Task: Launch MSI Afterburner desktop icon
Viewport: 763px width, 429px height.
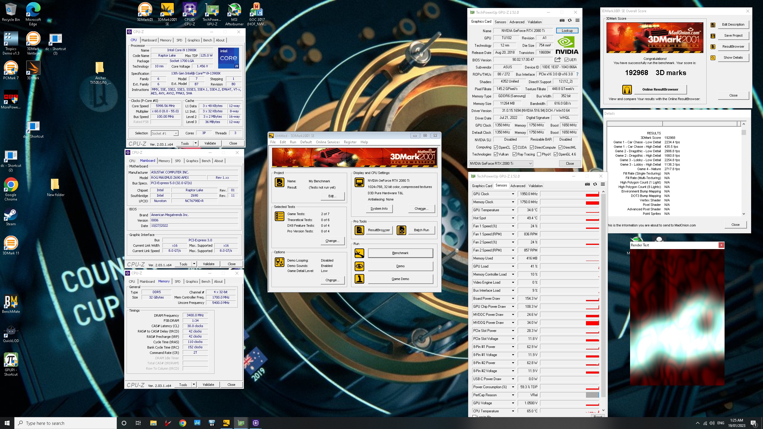Action: [234, 14]
